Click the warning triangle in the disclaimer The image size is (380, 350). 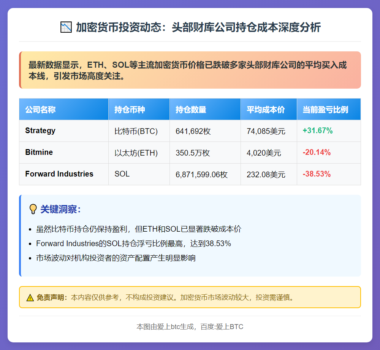29,297
